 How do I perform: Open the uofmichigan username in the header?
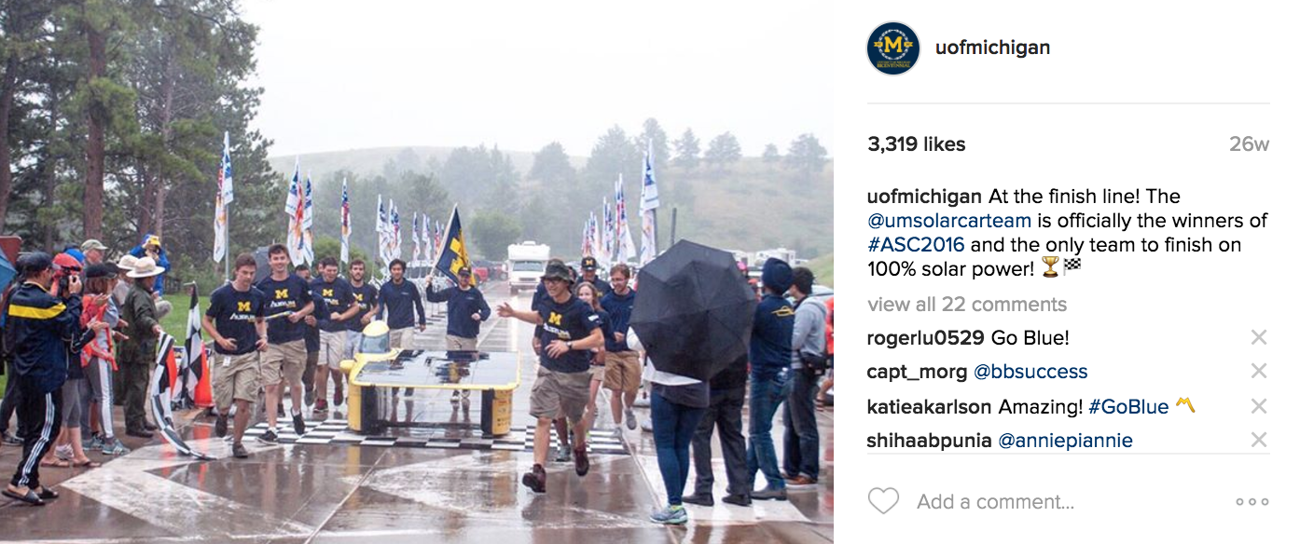993,48
